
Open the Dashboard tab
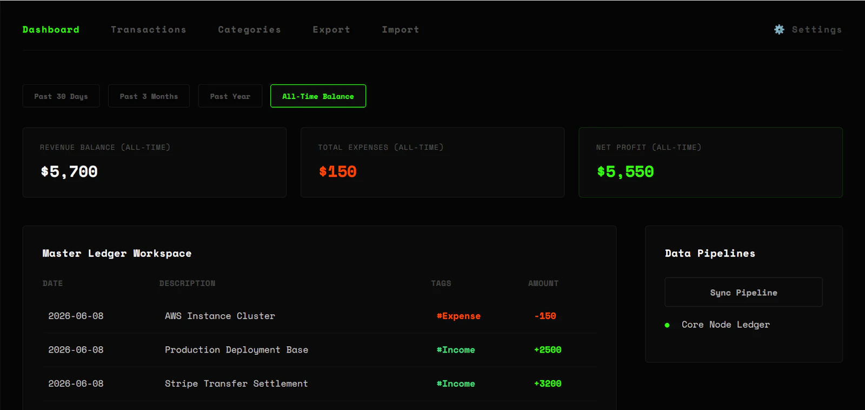(51, 30)
